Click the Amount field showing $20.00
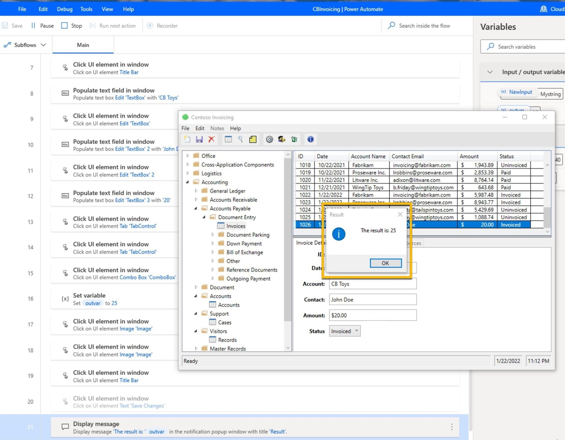The width and height of the screenshot is (565, 440). pyautogui.click(x=372, y=315)
